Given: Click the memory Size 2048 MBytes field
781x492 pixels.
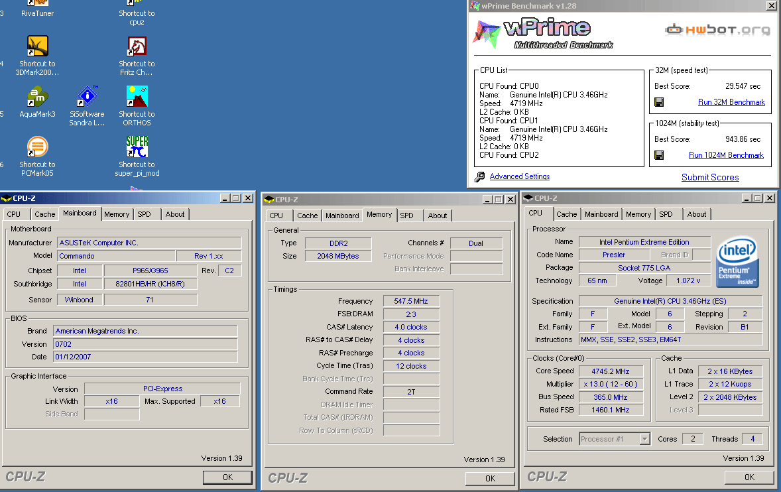Looking at the screenshot, I should pyautogui.click(x=338, y=256).
